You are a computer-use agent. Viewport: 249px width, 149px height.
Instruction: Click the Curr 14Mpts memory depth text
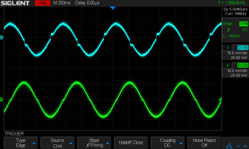pos(236,14)
